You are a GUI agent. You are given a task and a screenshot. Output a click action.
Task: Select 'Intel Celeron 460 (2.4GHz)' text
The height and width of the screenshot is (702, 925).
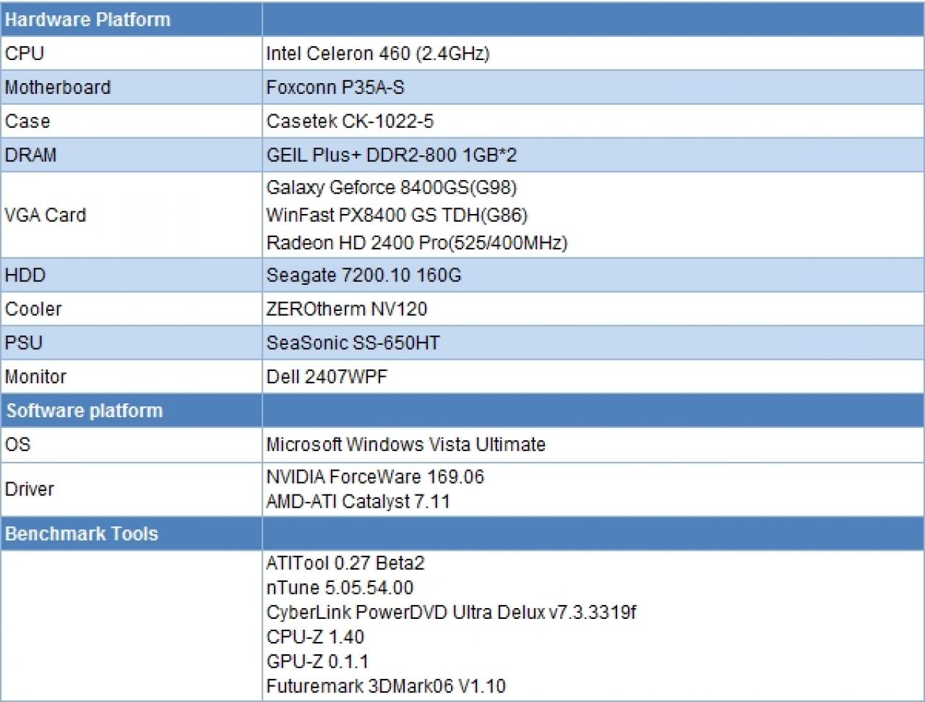pyautogui.click(x=378, y=53)
